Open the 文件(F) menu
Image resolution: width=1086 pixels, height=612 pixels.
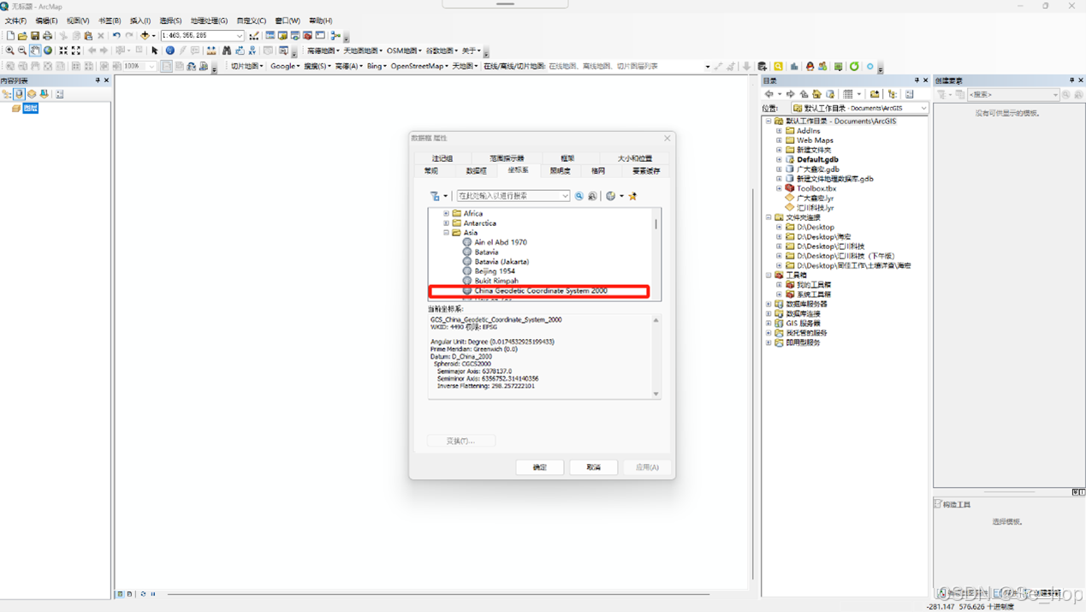pos(15,21)
